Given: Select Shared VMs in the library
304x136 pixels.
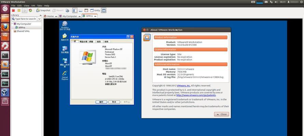Looking at the screenshot, I should tap(22, 31).
